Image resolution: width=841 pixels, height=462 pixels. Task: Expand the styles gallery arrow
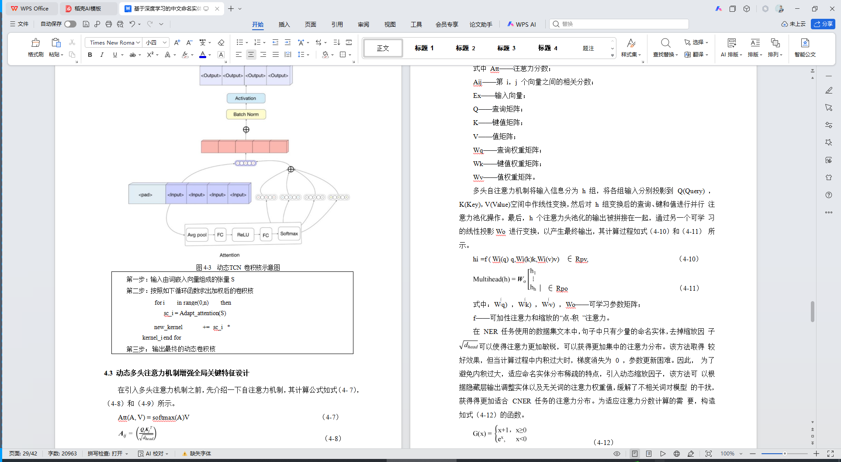pos(613,55)
